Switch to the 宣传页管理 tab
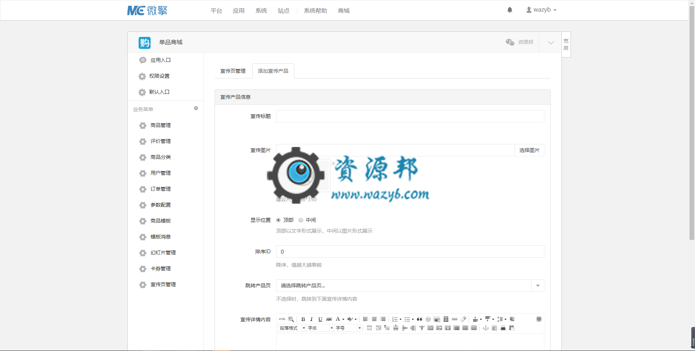Image resolution: width=695 pixels, height=351 pixels. tap(233, 71)
